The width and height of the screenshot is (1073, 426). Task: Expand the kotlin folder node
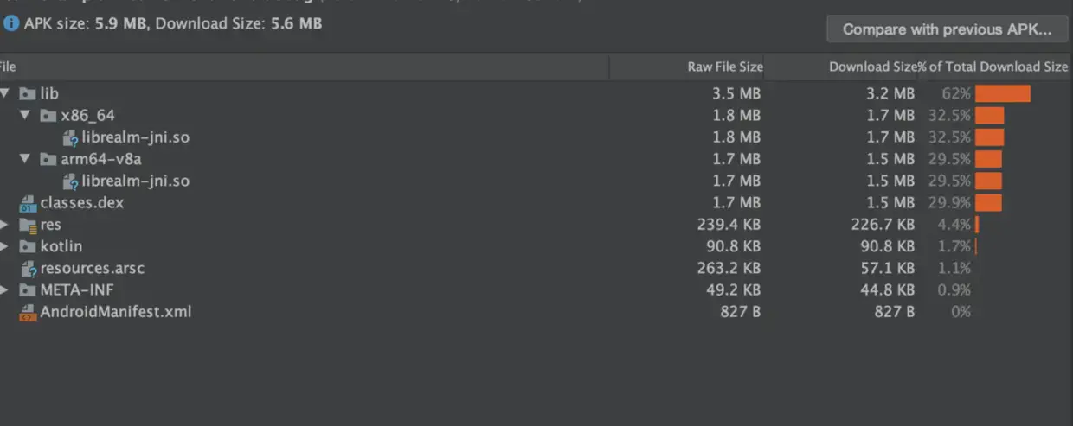pos(4,246)
